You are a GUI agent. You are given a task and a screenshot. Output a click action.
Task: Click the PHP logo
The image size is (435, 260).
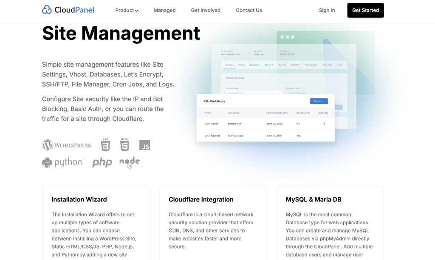coord(102,162)
